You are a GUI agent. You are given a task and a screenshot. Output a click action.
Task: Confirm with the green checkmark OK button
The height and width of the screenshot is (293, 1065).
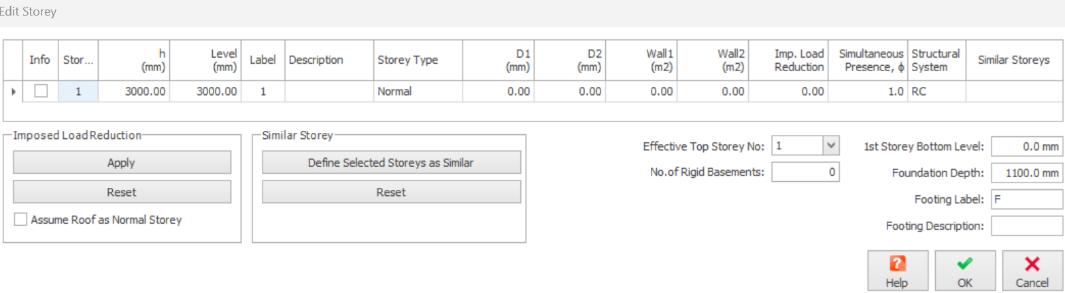coord(964,265)
